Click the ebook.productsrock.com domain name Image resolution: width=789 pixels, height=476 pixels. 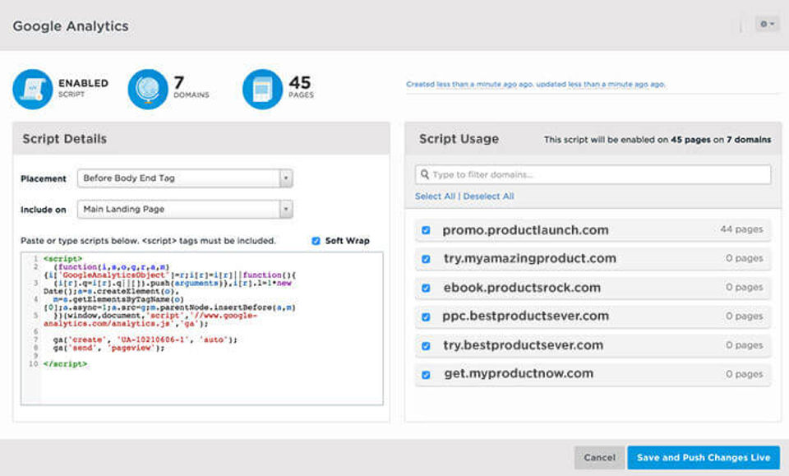(x=522, y=288)
